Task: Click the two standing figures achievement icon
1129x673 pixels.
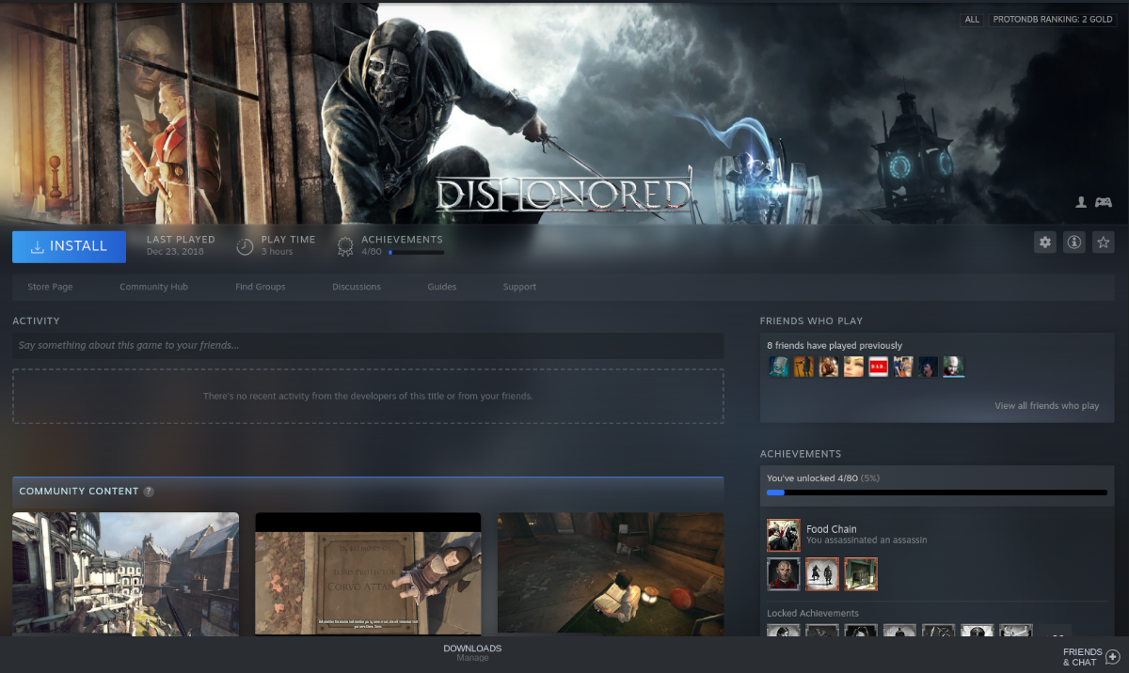Action: click(822, 574)
